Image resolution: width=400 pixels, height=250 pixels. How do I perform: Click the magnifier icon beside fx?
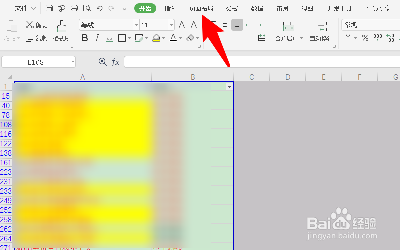pyautogui.click(x=103, y=62)
